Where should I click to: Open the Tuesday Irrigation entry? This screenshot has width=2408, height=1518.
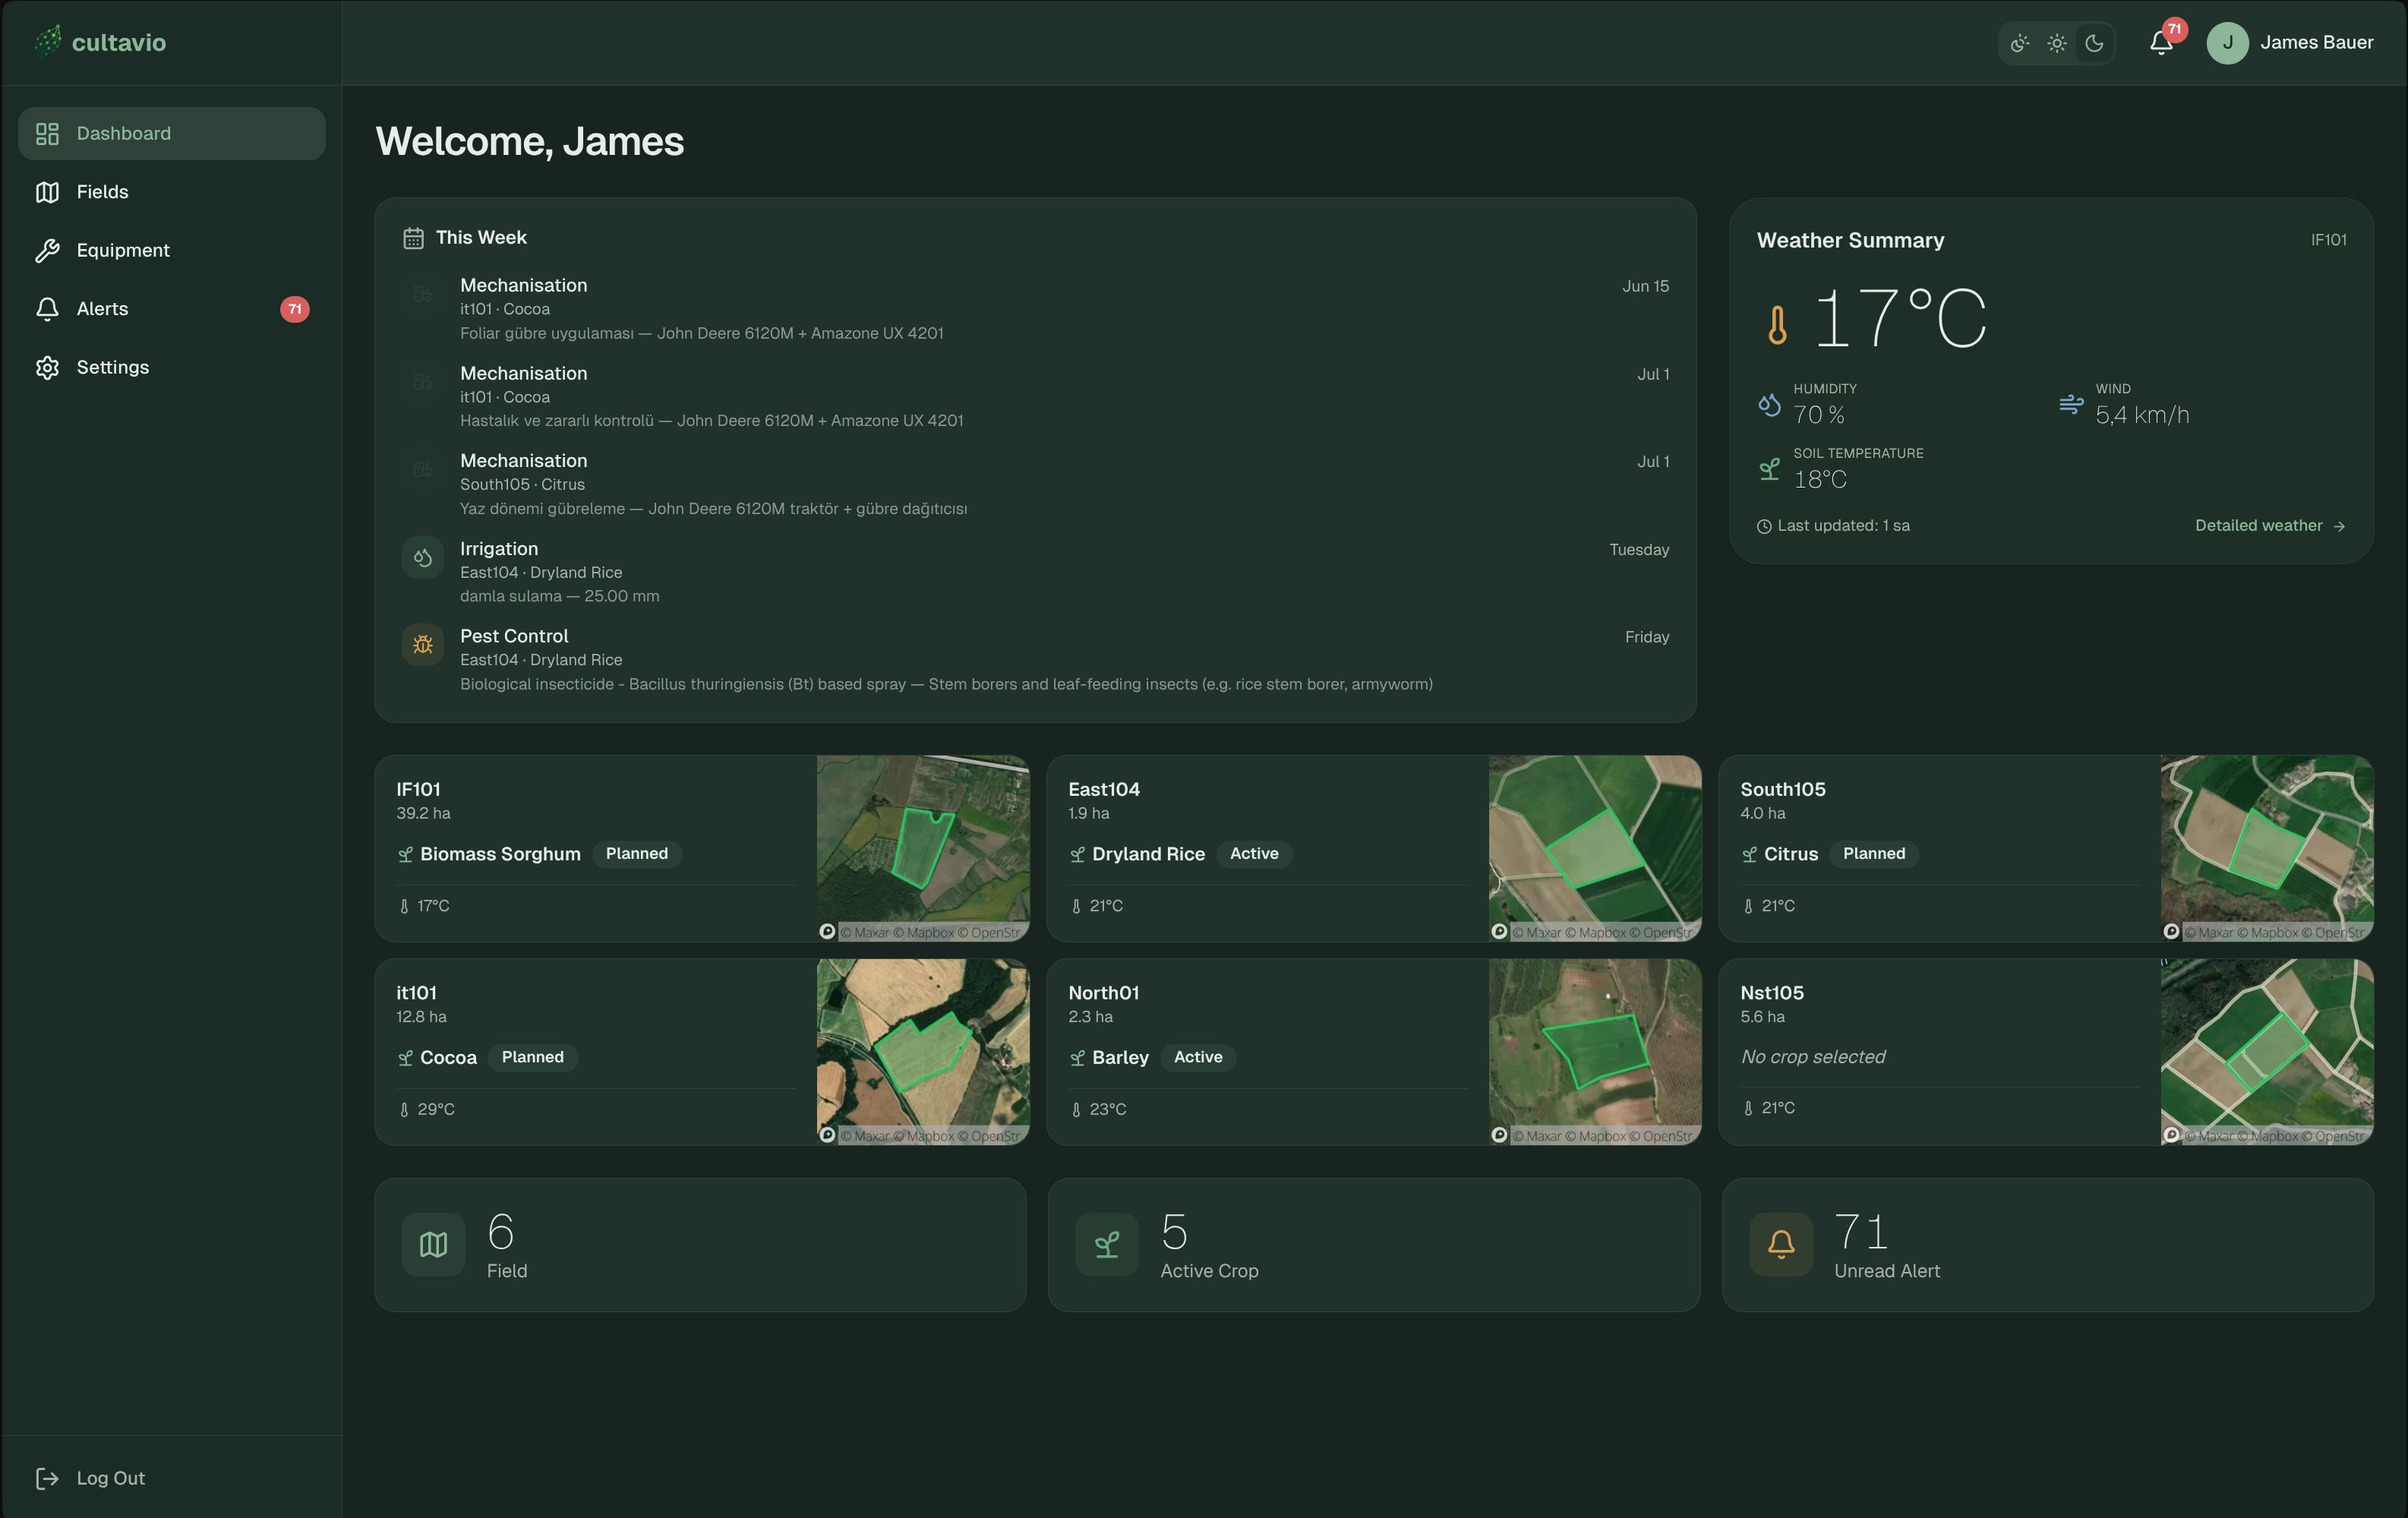tap(1035, 572)
